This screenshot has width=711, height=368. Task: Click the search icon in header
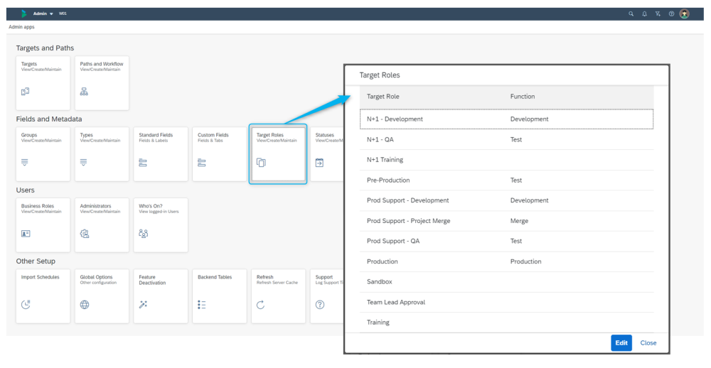pos(631,13)
